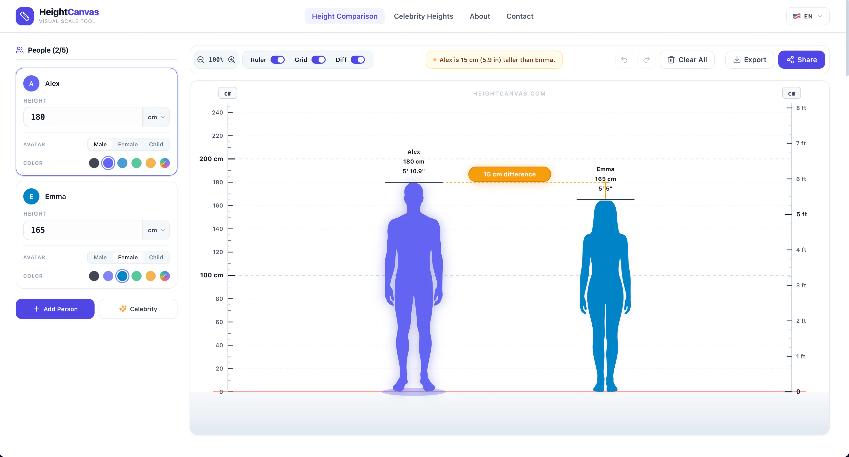Set Alex's avatar to Female
Screen dimensions: 849x457
click(128, 144)
